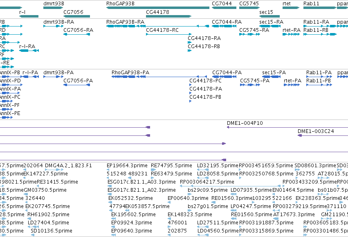Click the Rab11 gene bar
The image size is (348, 237).
click(320, 8)
